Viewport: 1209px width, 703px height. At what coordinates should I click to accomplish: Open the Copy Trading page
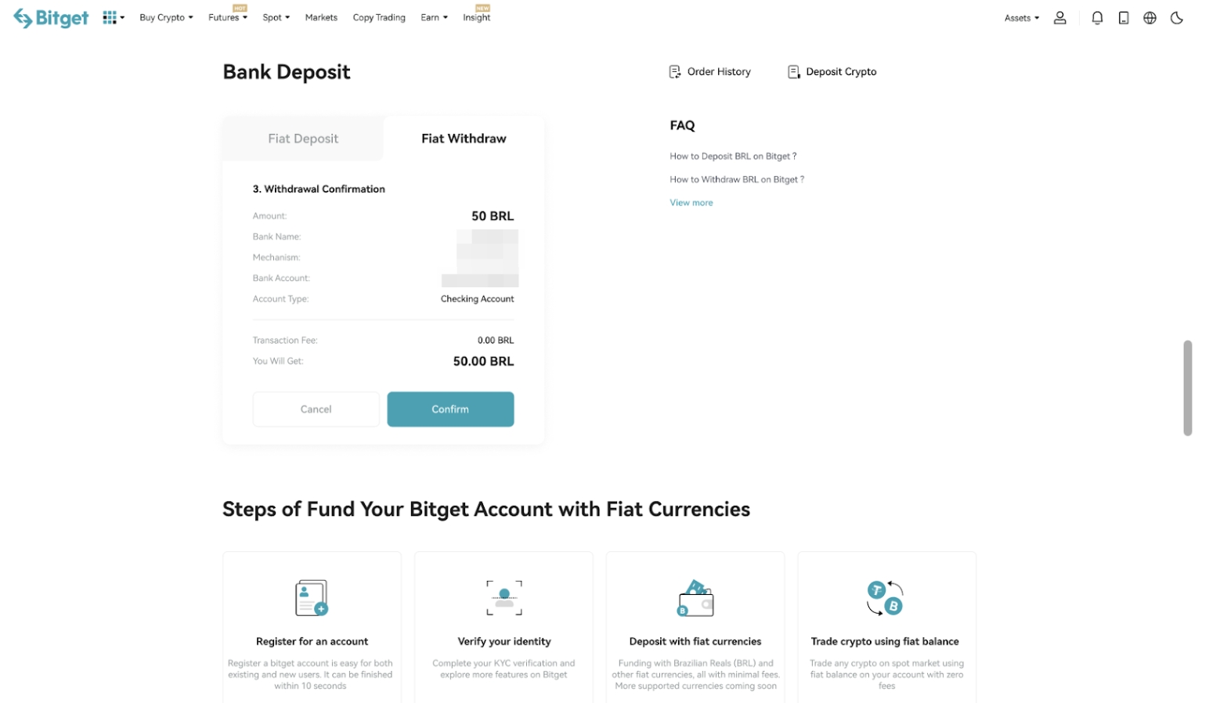tap(379, 17)
